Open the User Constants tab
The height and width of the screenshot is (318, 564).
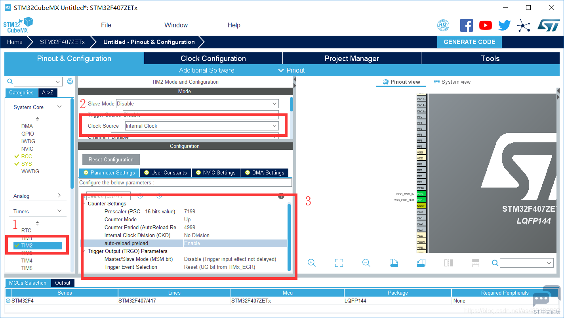pos(166,172)
